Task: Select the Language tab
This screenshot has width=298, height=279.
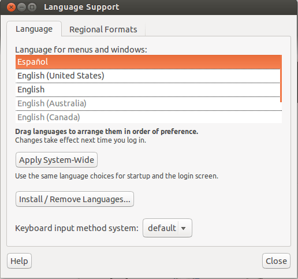Action: [34, 29]
